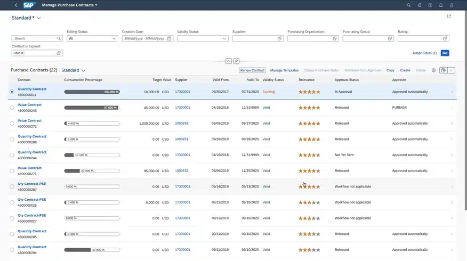
Task: Open Adapt Filters (1)
Action: (x=424, y=53)
